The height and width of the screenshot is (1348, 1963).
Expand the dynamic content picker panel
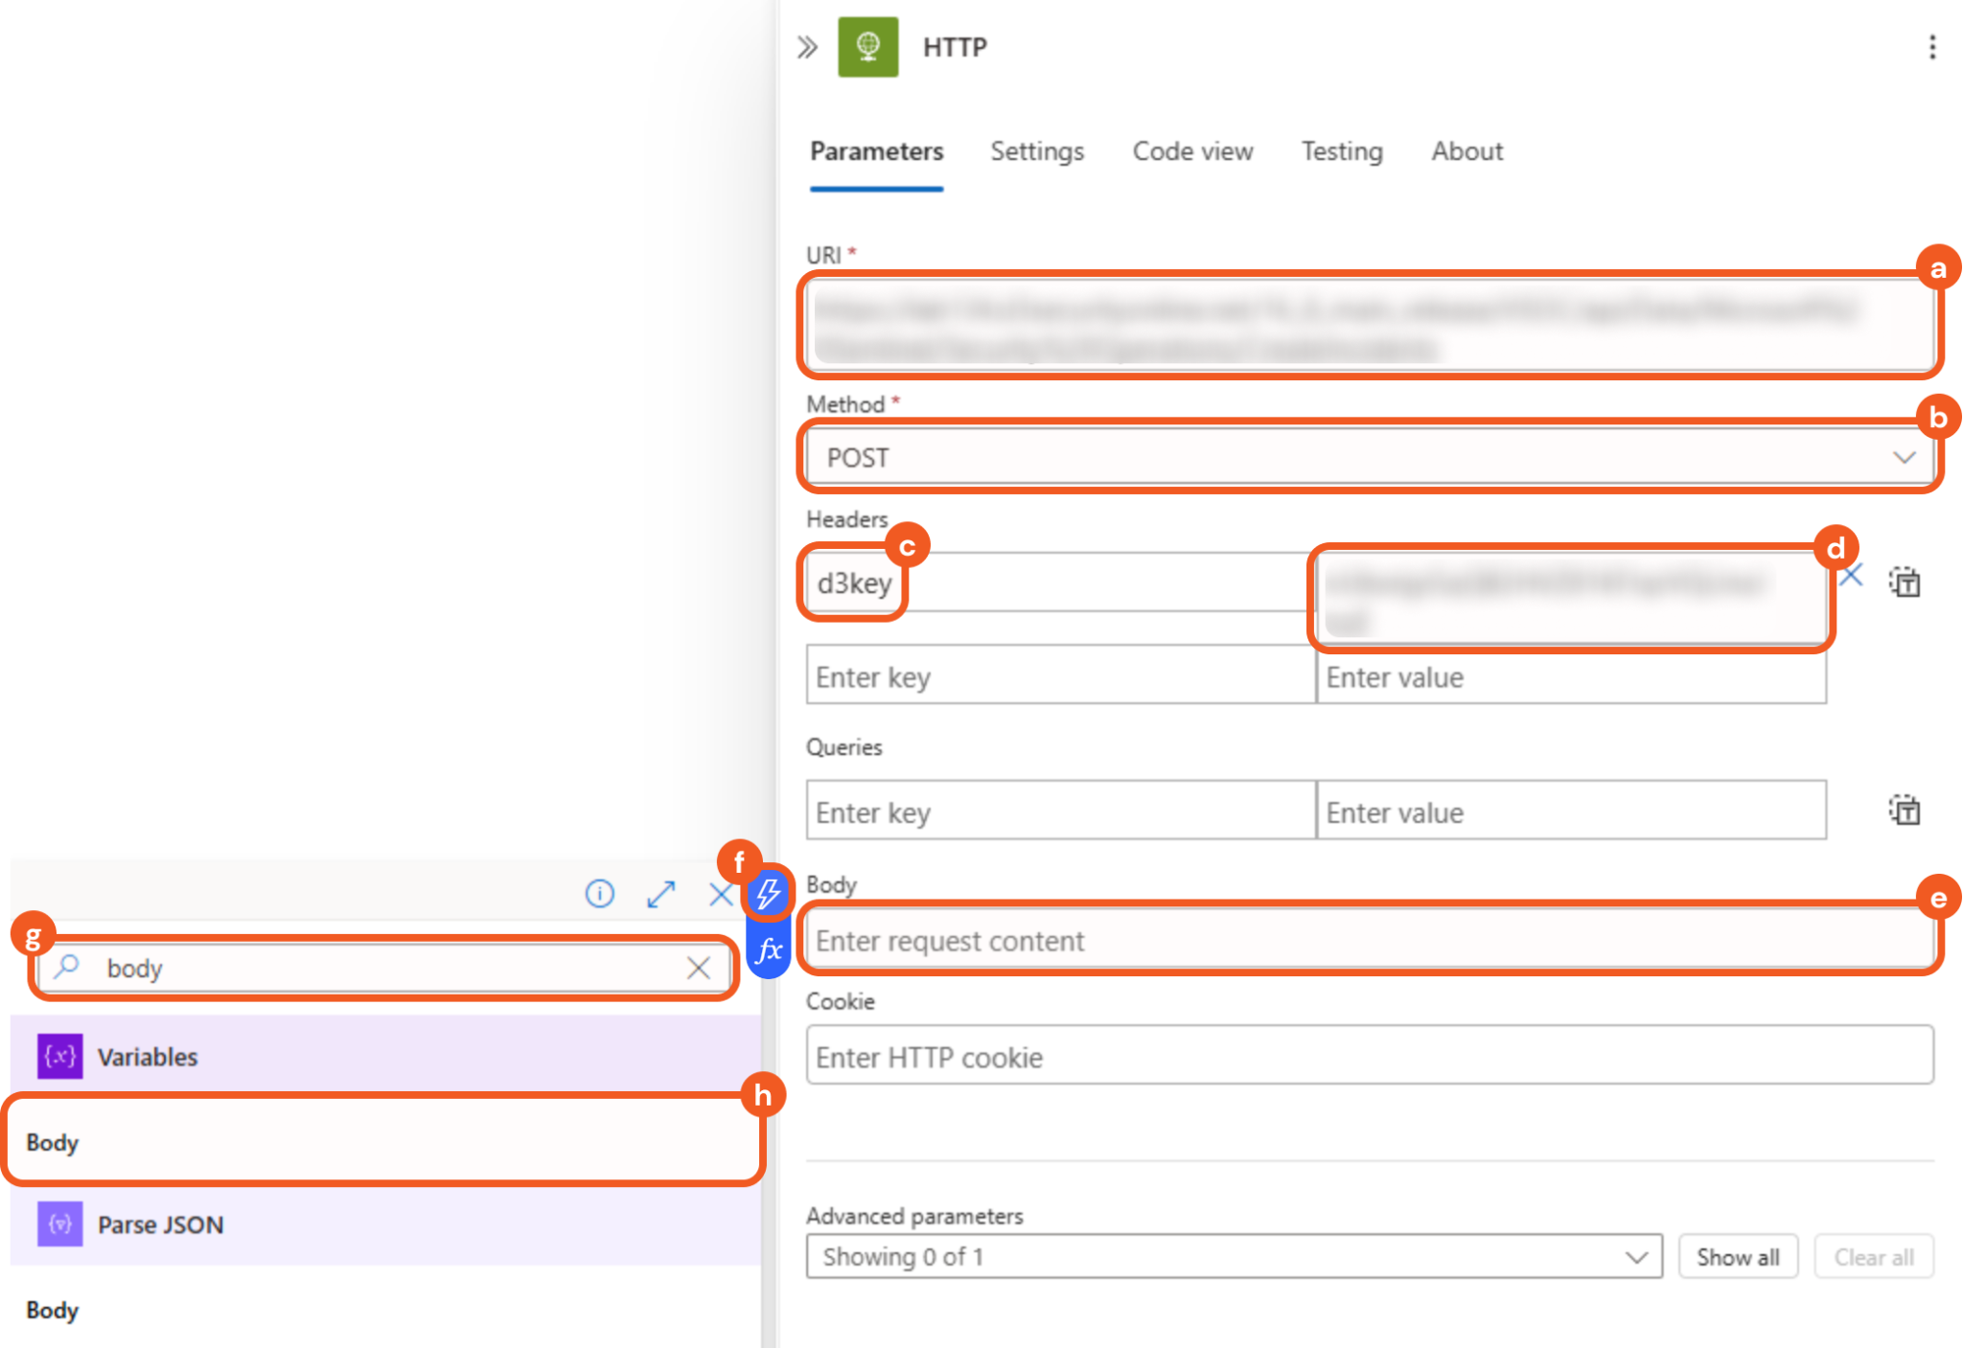[660, 894]
